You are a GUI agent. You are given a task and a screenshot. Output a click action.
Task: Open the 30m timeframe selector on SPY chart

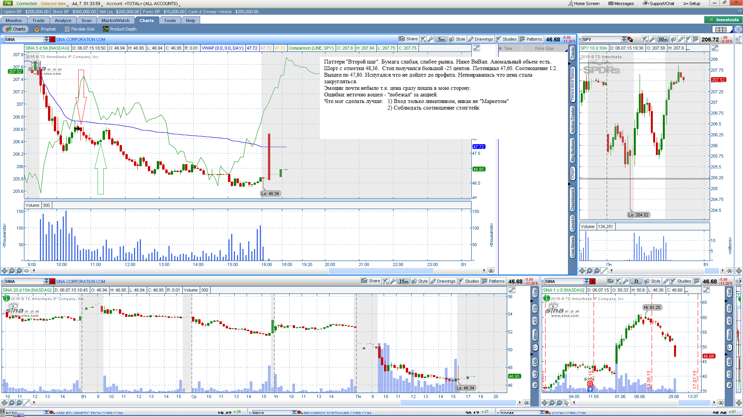click(x=663, y=39)
